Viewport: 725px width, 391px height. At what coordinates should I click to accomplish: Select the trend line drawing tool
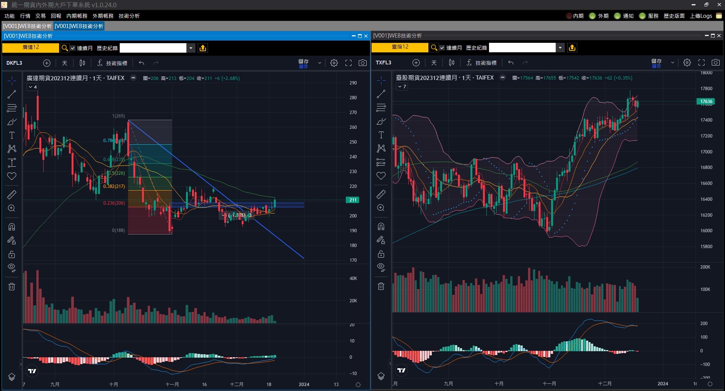[12, 94]
